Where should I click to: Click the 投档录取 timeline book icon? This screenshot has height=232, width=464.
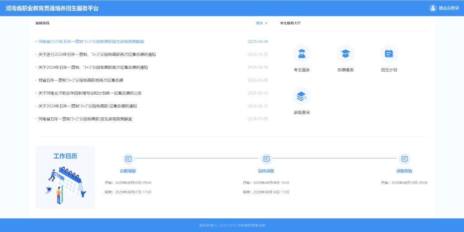266,159
